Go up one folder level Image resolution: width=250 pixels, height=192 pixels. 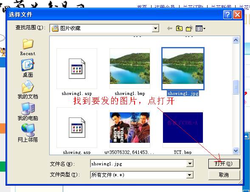pyautogui.click(x=179, y=28)
